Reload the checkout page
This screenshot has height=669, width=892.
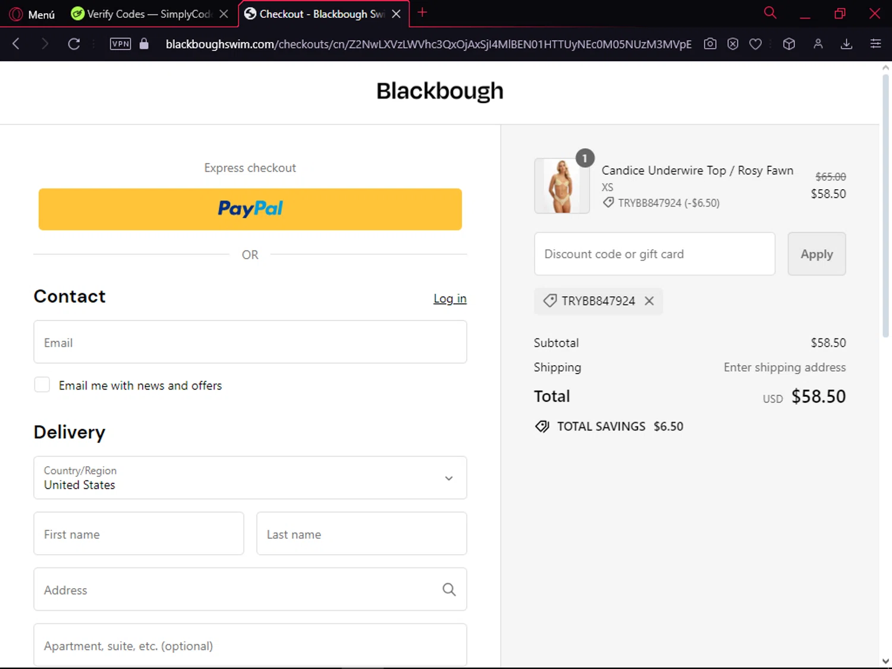pos(74,43)
